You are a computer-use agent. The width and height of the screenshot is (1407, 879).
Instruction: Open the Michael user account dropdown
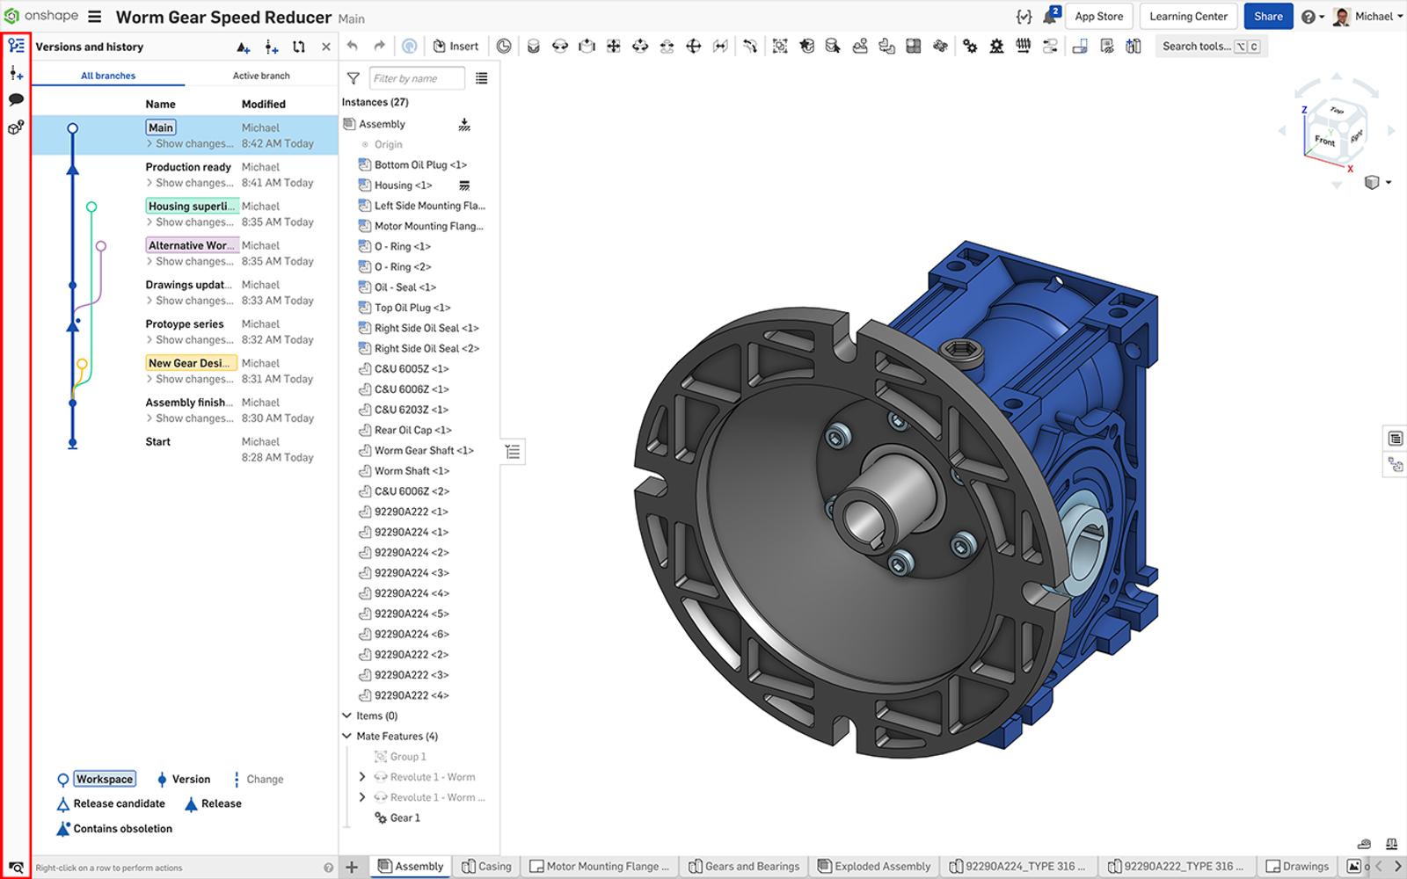point(1372,17)
